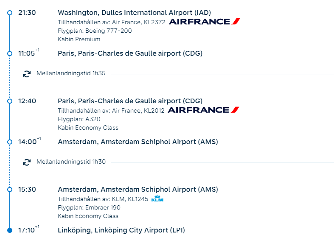This screenshot has width=334, height=238.
Task: Click the Air France logo beside KL2372
Action: (x=205, y=21)
